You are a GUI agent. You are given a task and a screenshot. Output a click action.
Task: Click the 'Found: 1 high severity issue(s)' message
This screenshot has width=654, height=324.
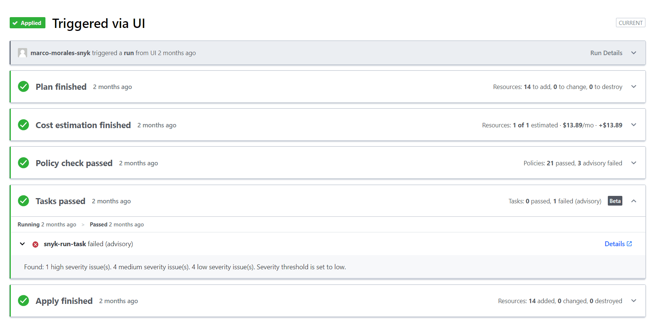click(185, 267)
